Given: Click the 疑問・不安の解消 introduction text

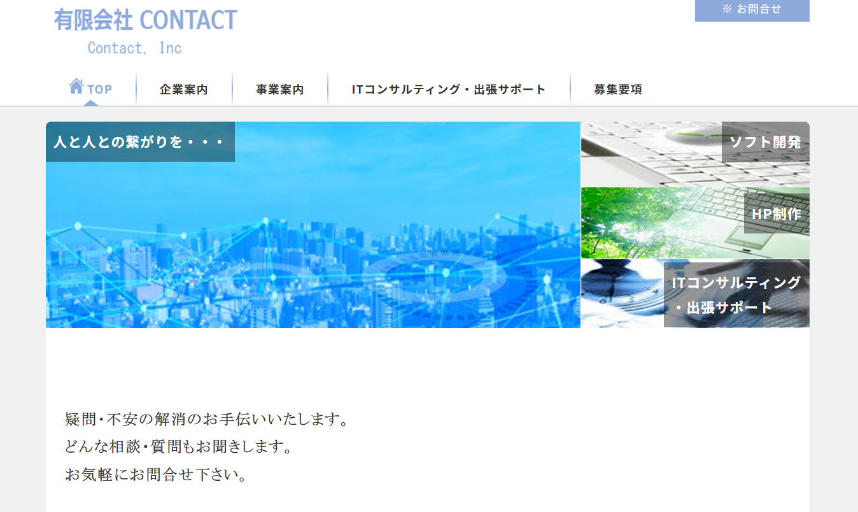Looking at the screenshot, I should 206,420.
